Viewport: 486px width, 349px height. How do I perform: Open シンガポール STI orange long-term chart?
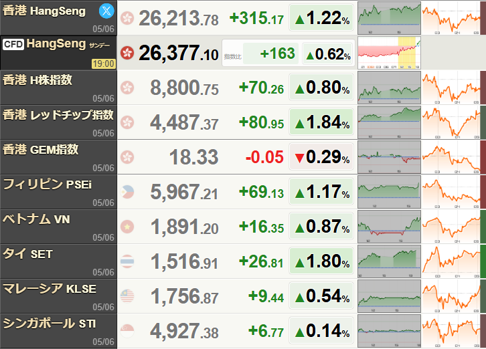pos(451,331)
